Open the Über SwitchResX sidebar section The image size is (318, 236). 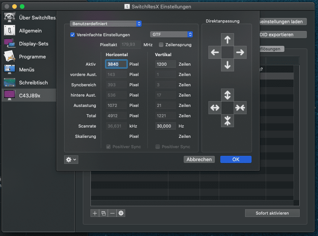tap(29, 18)
